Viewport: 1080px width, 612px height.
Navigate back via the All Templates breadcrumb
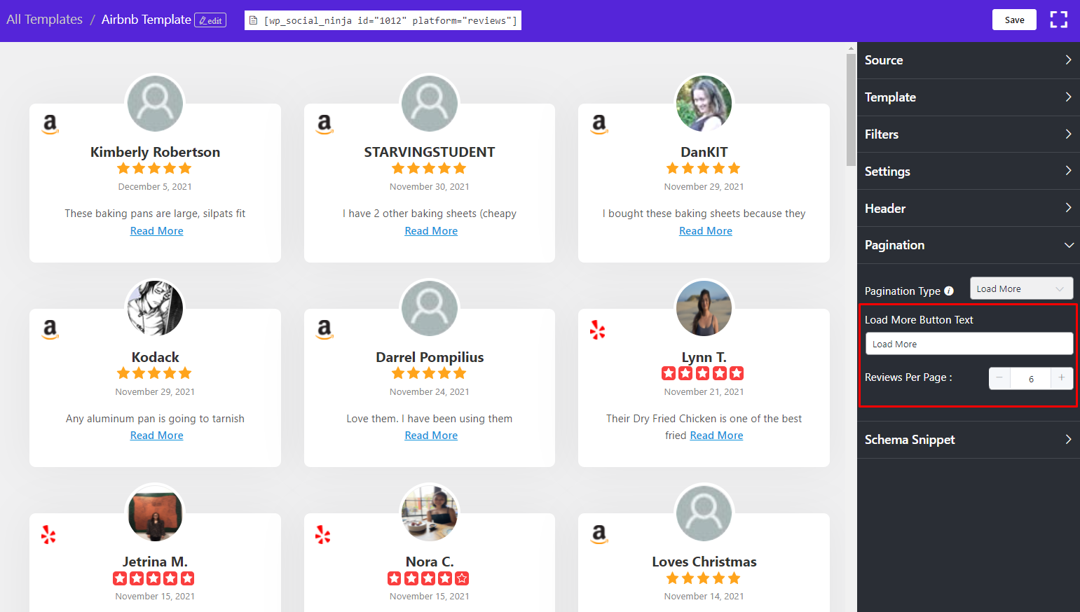coord(43,19)
